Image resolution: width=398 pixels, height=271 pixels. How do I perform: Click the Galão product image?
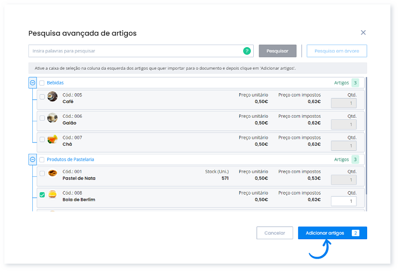pyautogui.click(x=52, y=118)
